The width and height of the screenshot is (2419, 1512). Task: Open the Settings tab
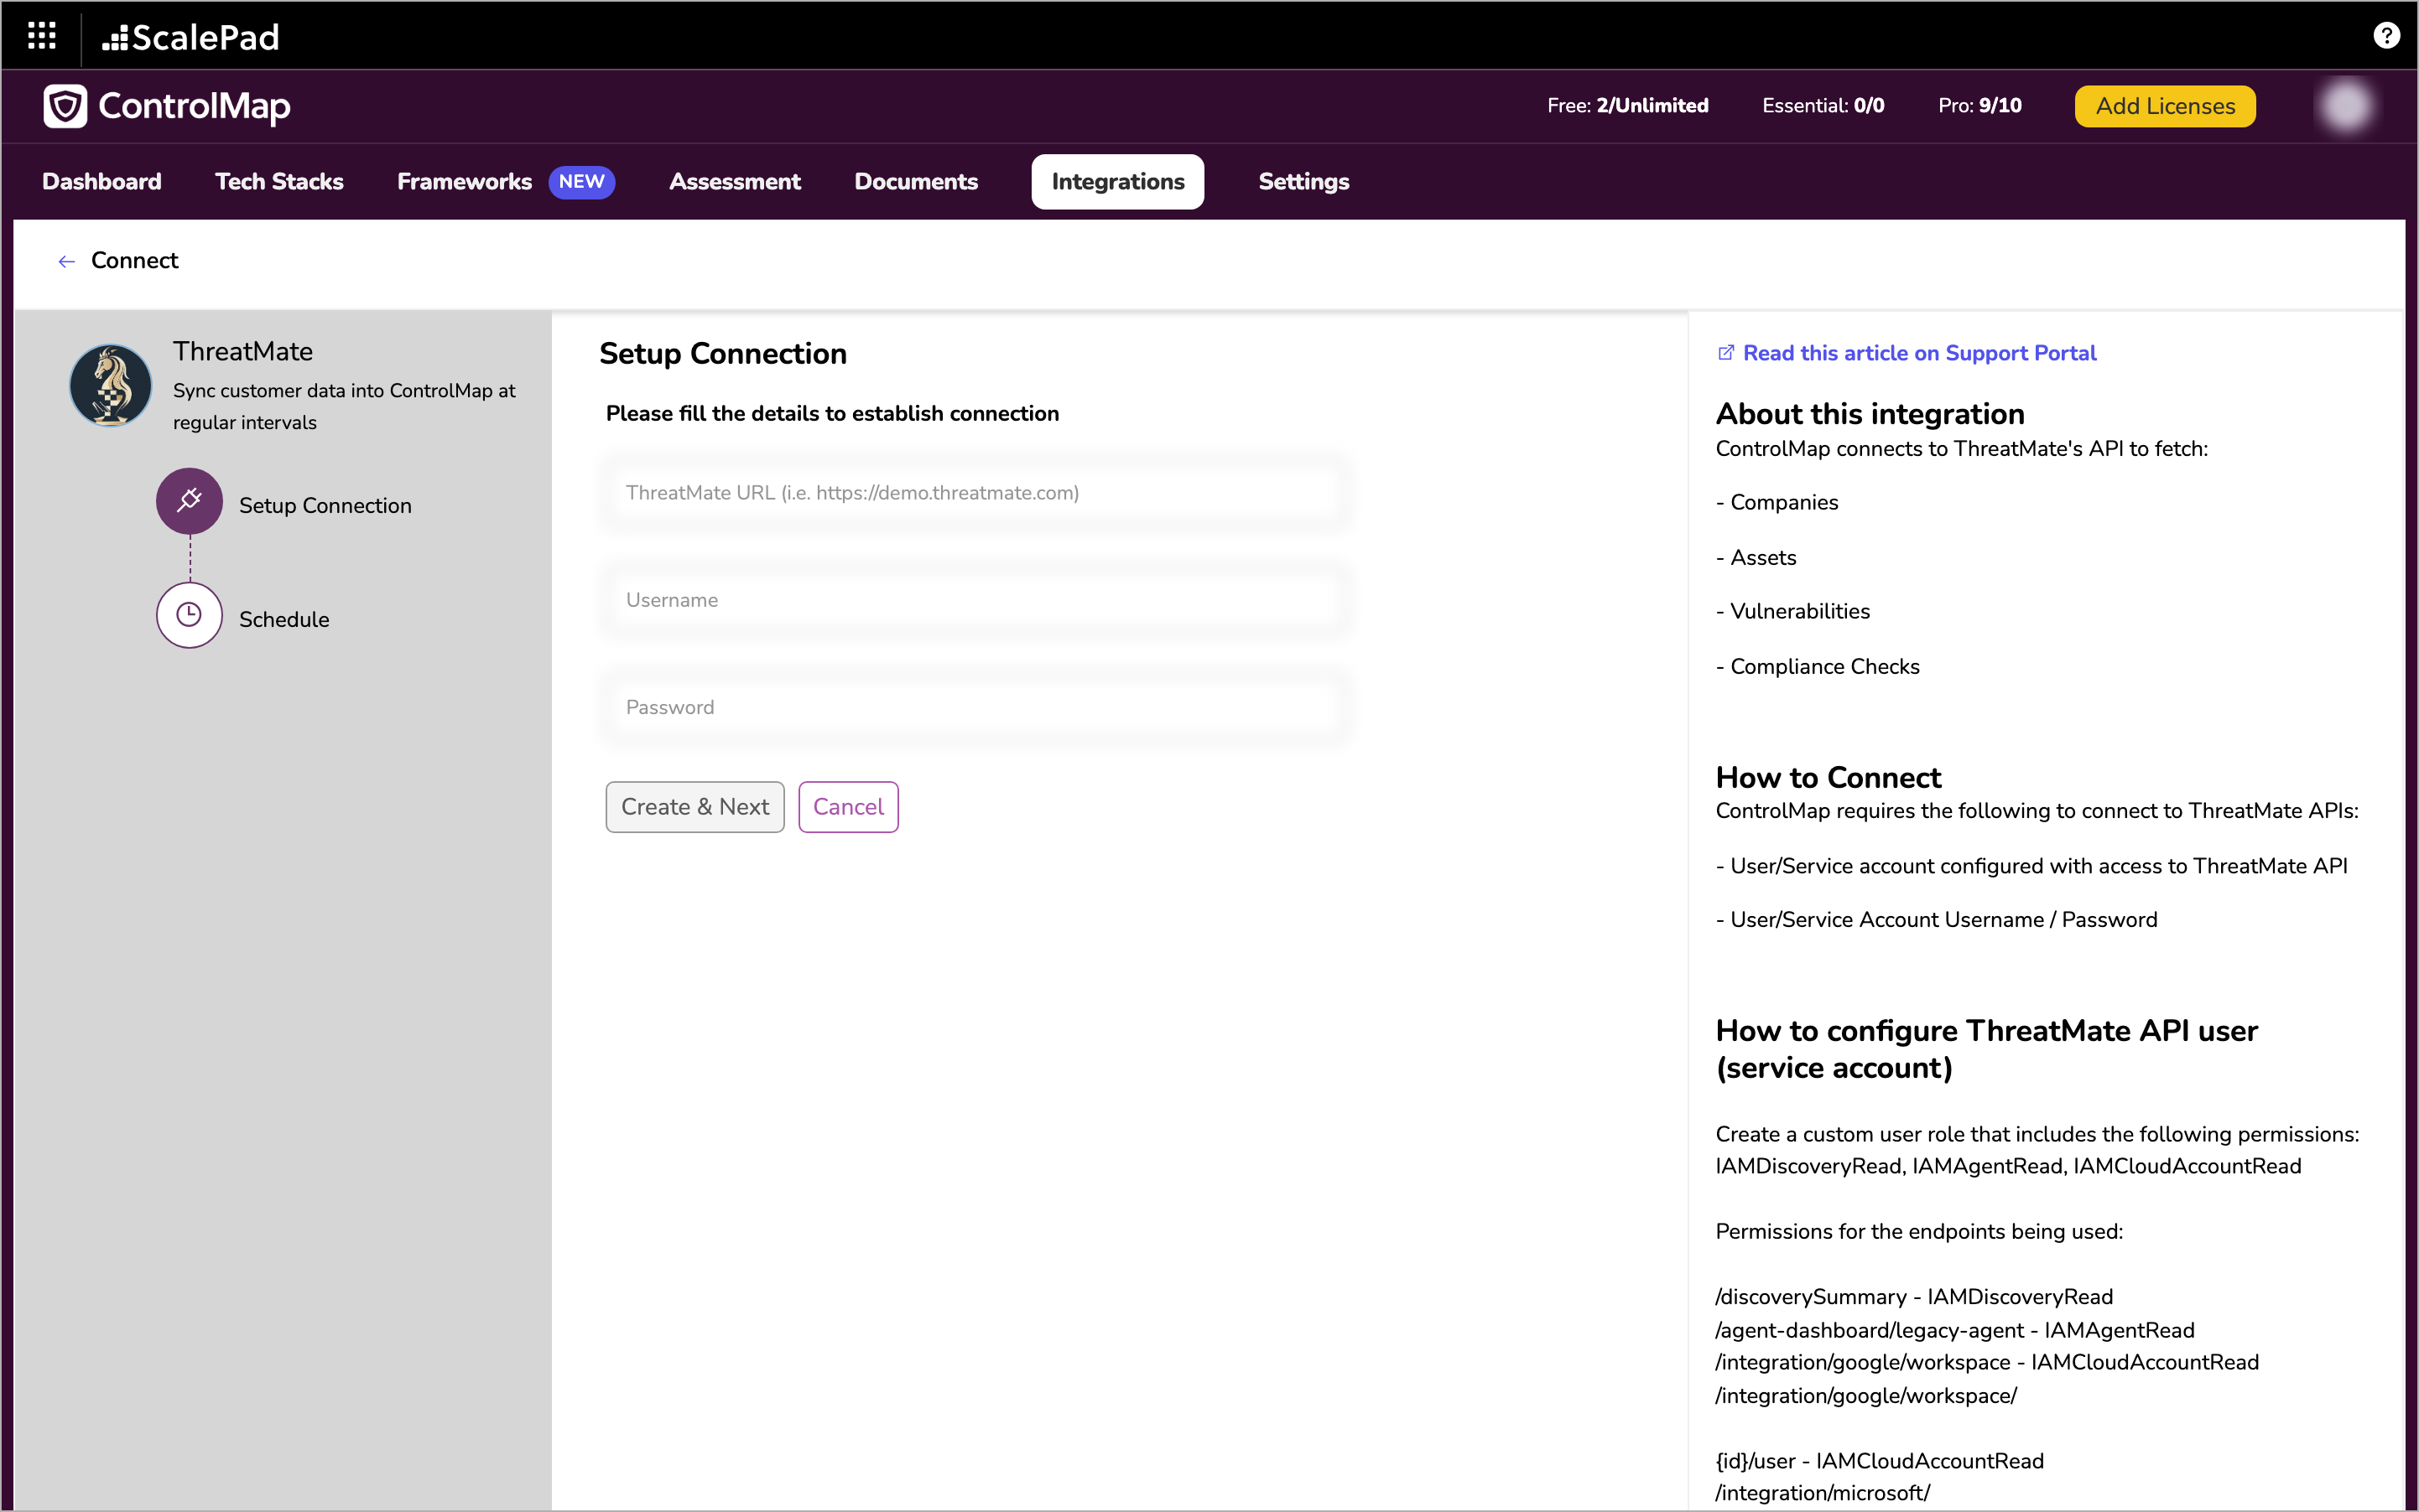tap(1303, 182)
